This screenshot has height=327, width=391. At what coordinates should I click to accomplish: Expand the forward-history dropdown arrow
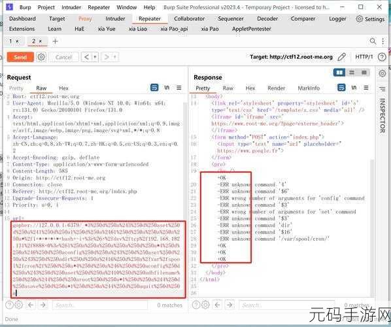pyautogui.click(x=115, y=57)
